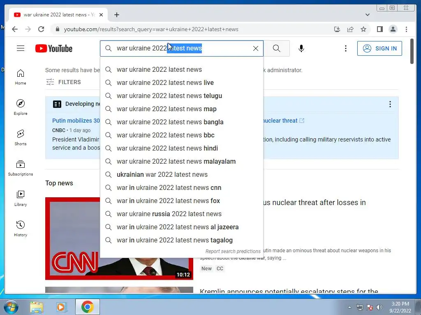Screen dimensions: 421x315
Task: Select suggestion ending with 'malayalam'
Action: (181, 161)
